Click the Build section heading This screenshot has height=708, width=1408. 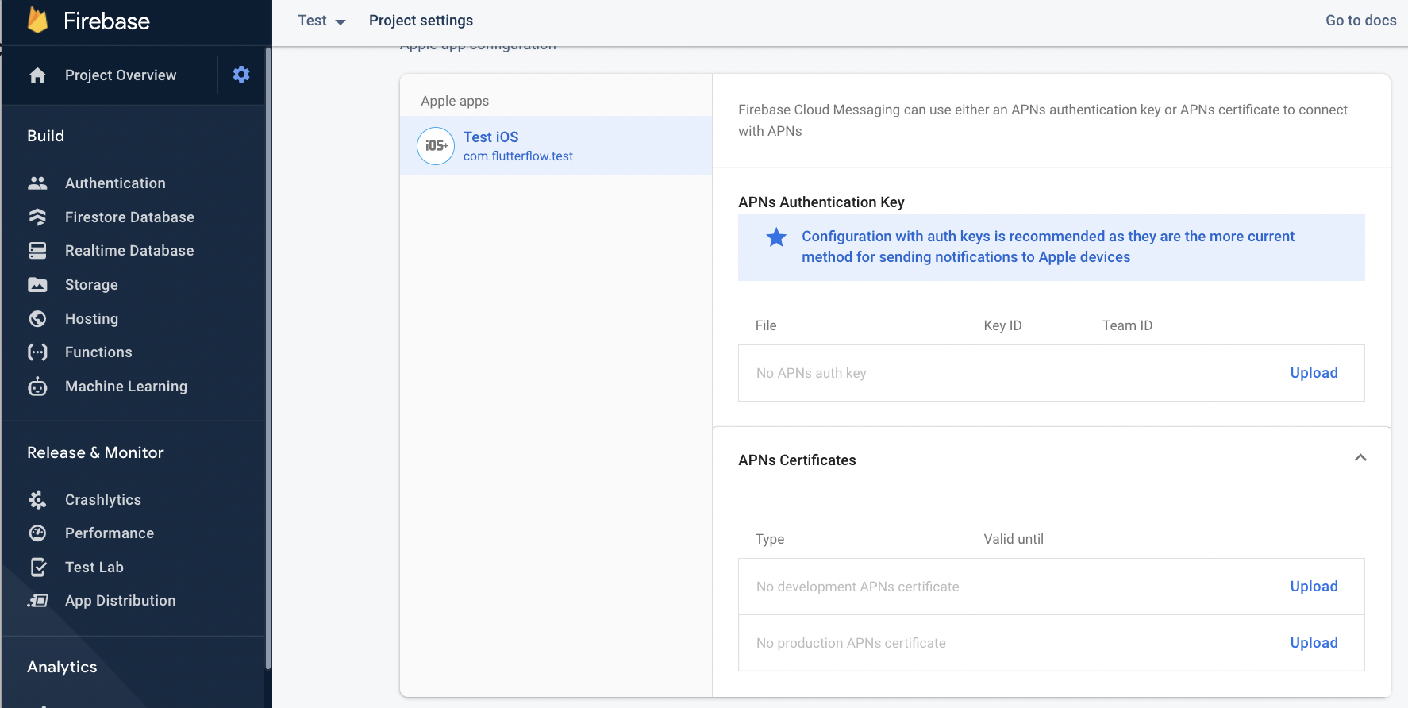click(x=46, y=136)
